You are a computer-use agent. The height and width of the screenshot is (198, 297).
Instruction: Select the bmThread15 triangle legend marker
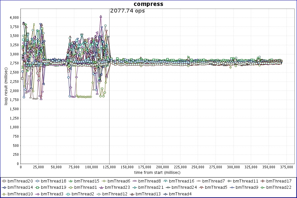pos(71,181)
